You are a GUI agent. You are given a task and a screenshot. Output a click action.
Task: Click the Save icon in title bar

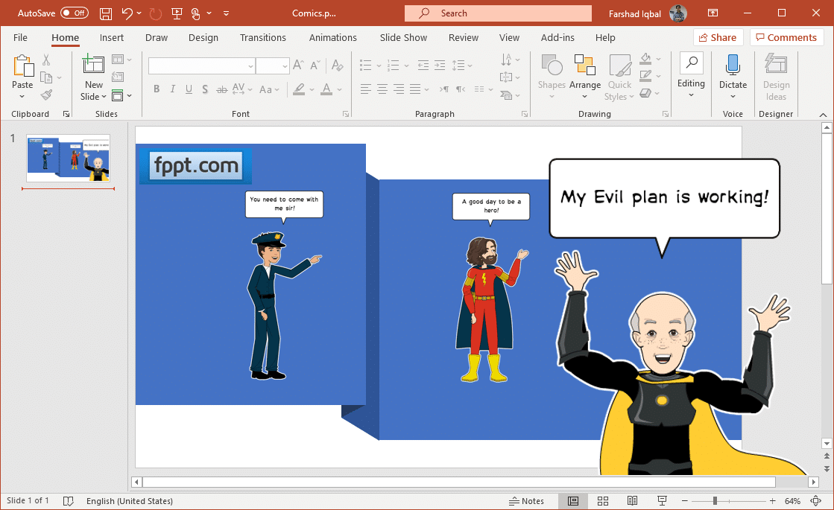[x=106, y=13]
